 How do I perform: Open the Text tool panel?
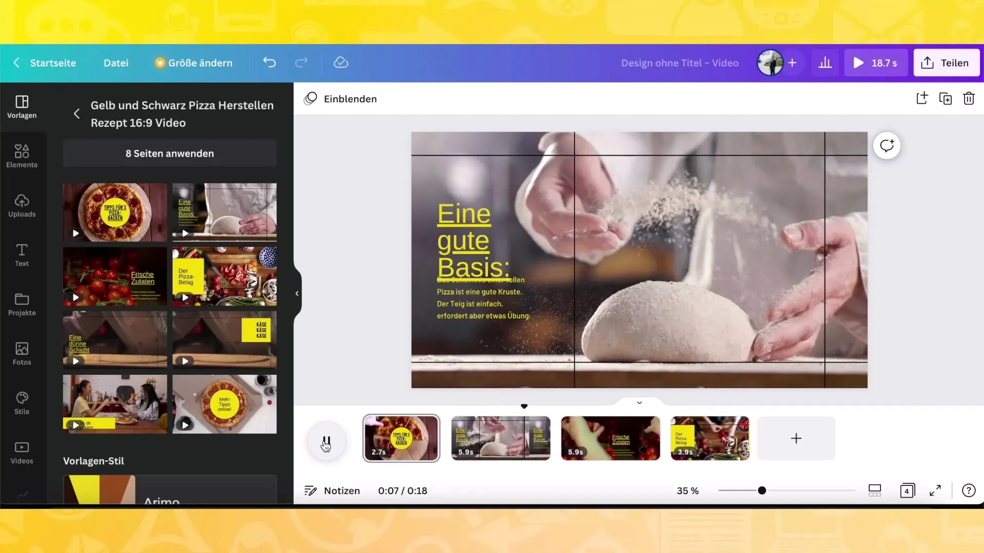click(22, 255)
